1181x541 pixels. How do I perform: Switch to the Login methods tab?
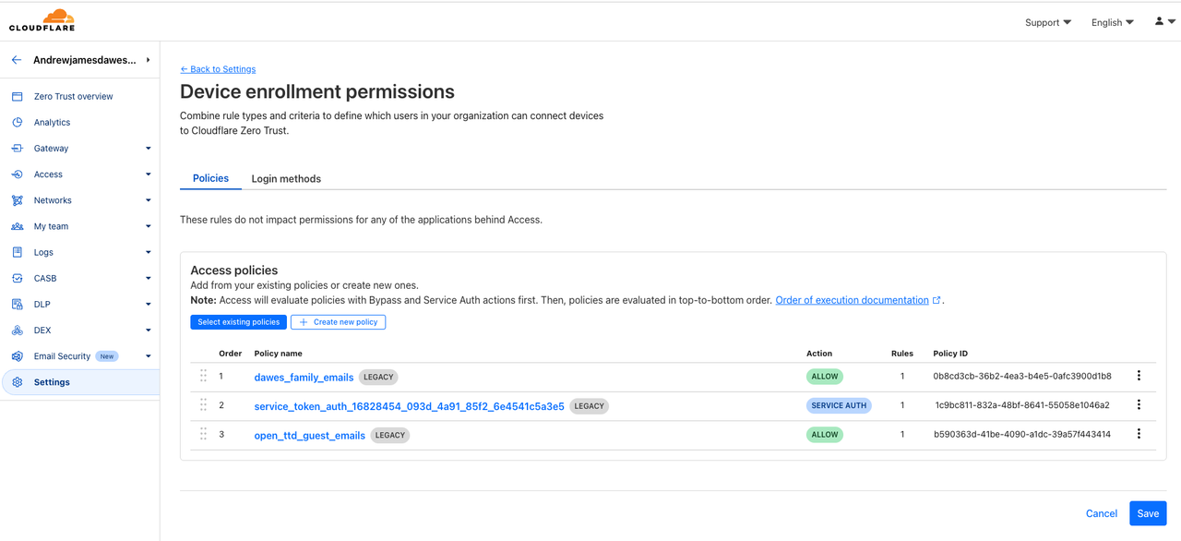click(x=286, y=178)
